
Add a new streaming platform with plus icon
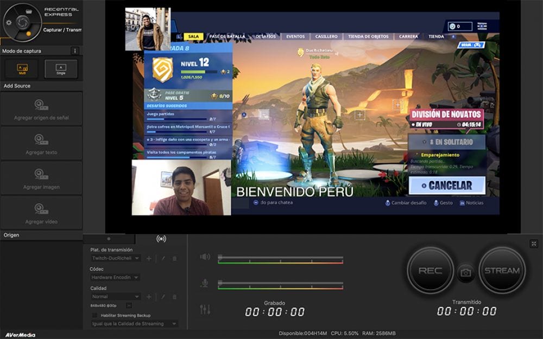click(x=149, y=259)
